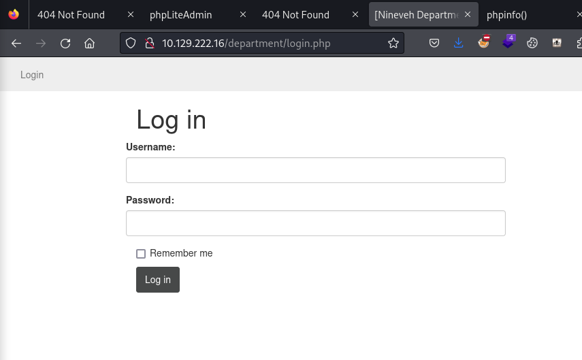Click the Login navbar link
Viewport: 582px width, 360px height.
[32, 75]
